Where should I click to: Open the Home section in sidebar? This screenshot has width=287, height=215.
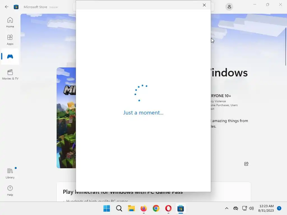(10, 22)
